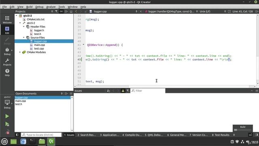This screenshot has height=146, width=259.
Task: Maximize the Issues output pane
Action: (x=257, y=91)
